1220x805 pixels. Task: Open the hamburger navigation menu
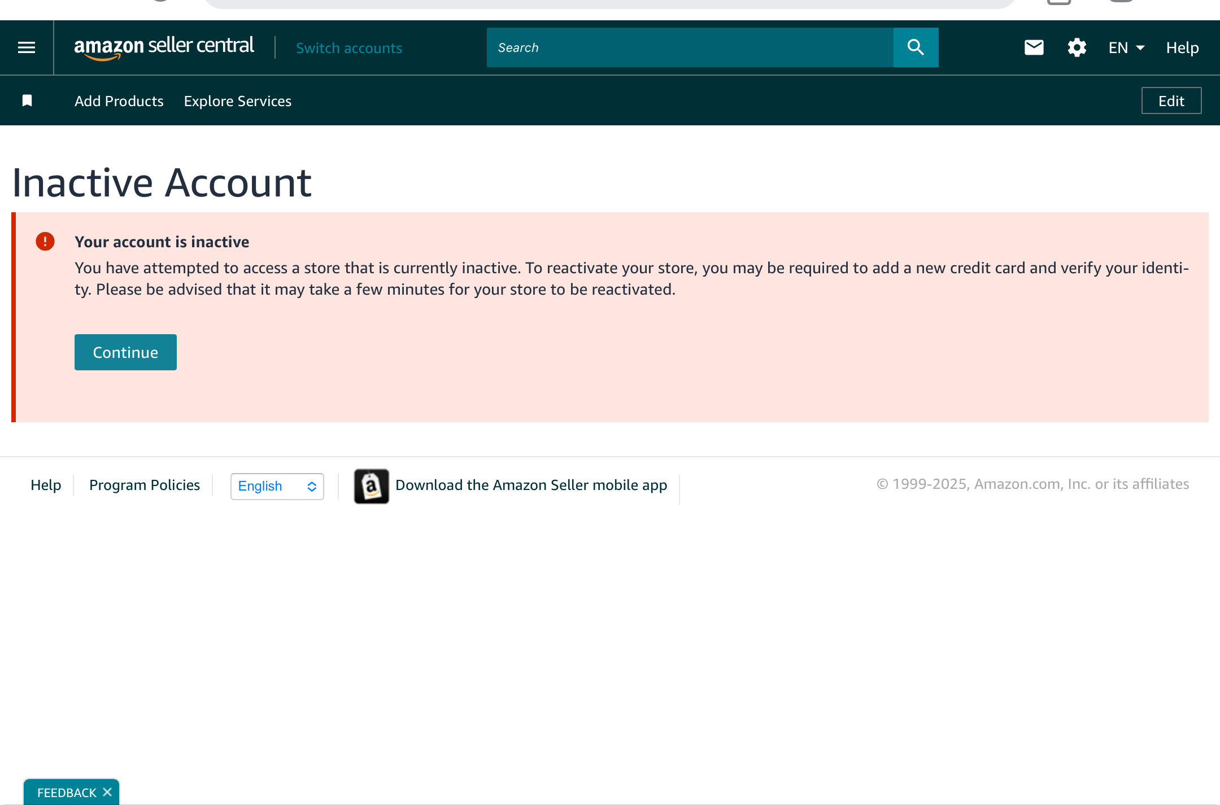click(27, 47)
